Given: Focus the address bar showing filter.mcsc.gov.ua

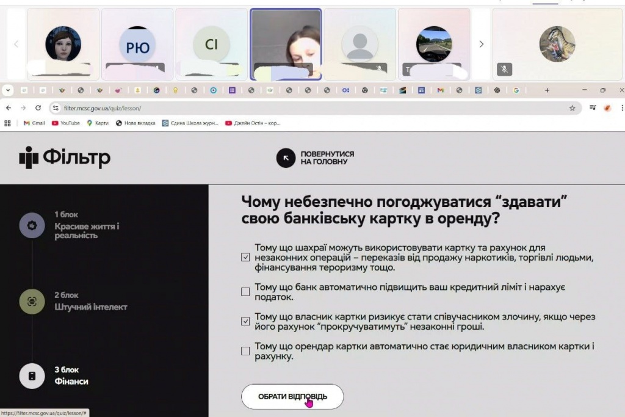Looking at the screenshot, I should 305,108.
